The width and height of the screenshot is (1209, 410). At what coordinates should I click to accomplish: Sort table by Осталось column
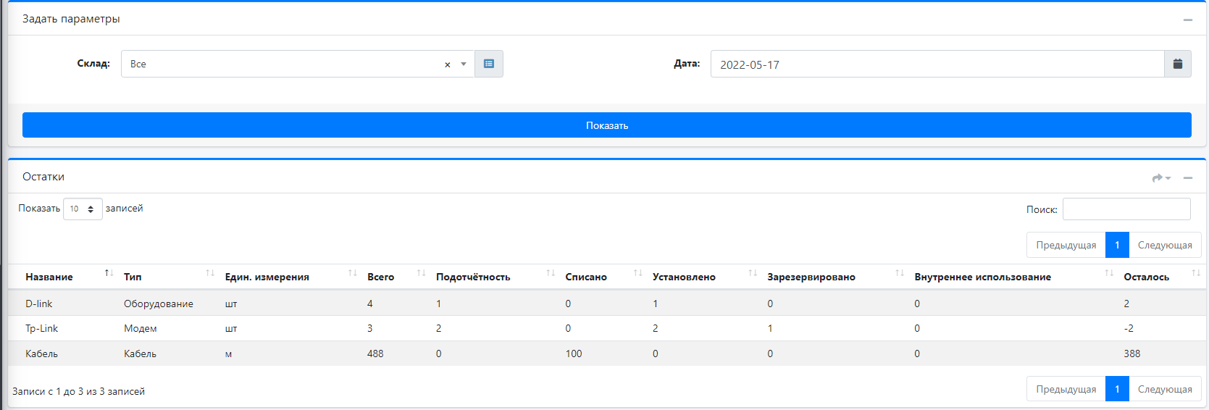point(1146,277)
